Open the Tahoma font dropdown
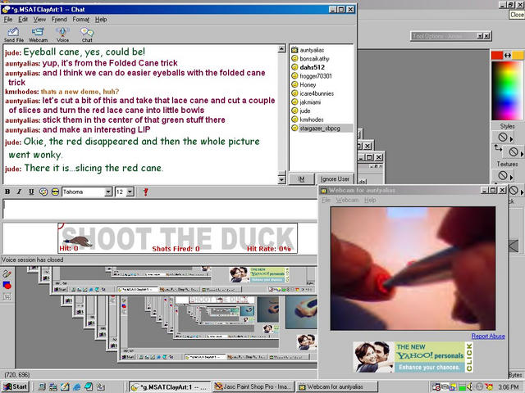Screen dimensions: 525x393 108,192
